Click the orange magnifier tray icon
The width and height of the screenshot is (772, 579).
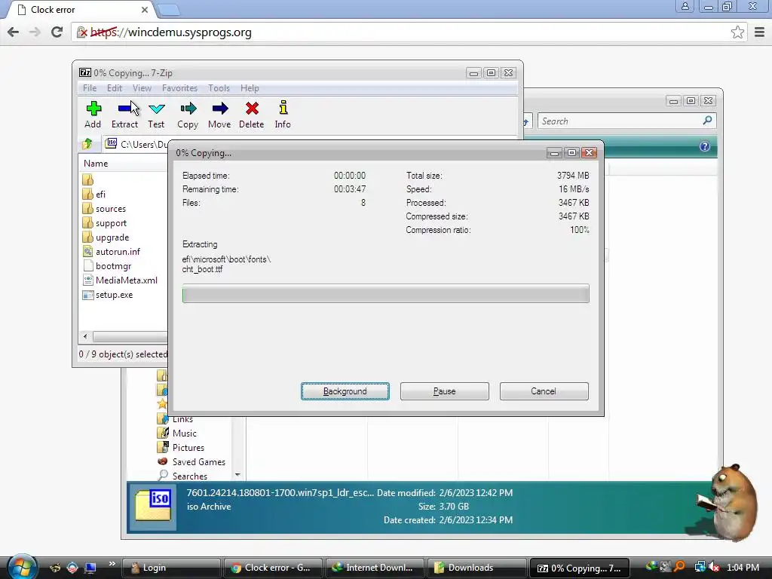pos(680,567)
